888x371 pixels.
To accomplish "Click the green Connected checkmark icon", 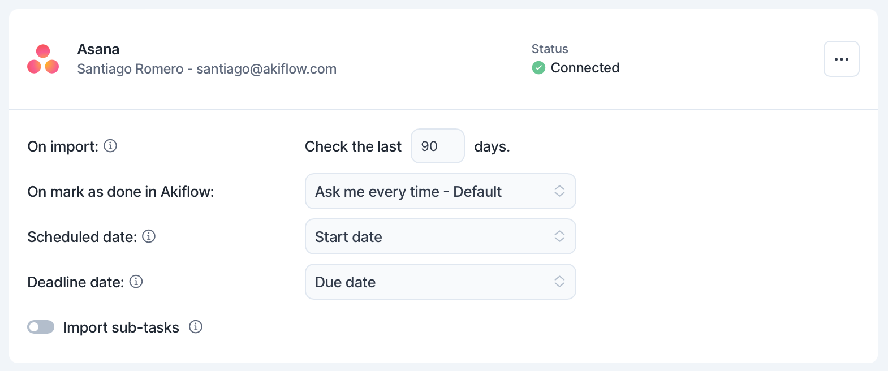I will coord(538,68).
